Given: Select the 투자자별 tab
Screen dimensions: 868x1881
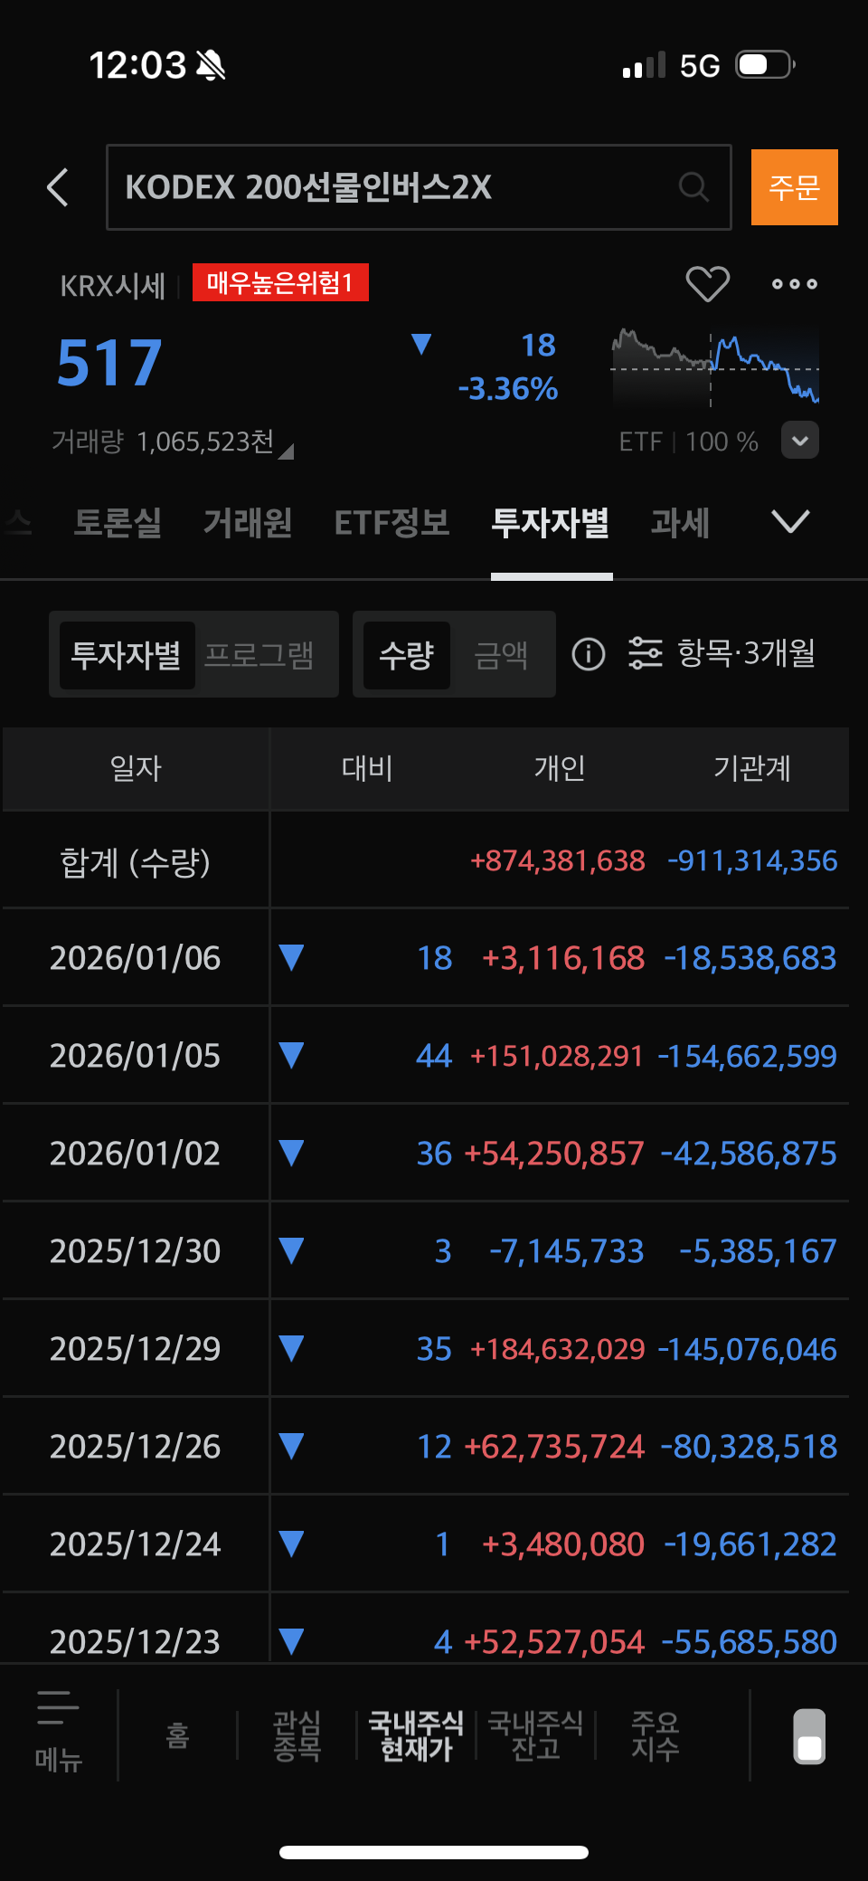Looking at the screenshot, I should pos(551,522).
